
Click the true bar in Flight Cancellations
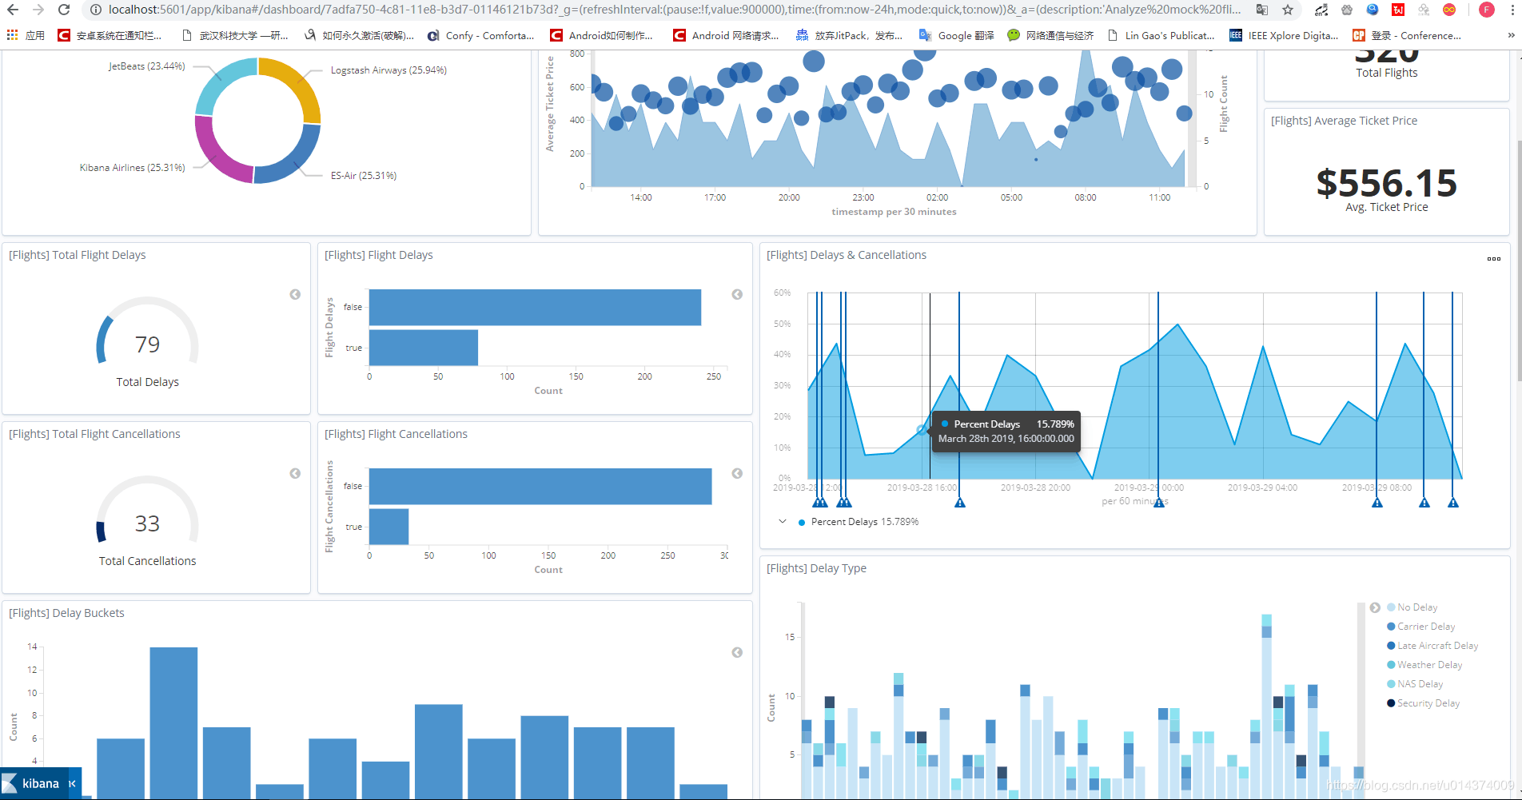(x=388, y=527)
